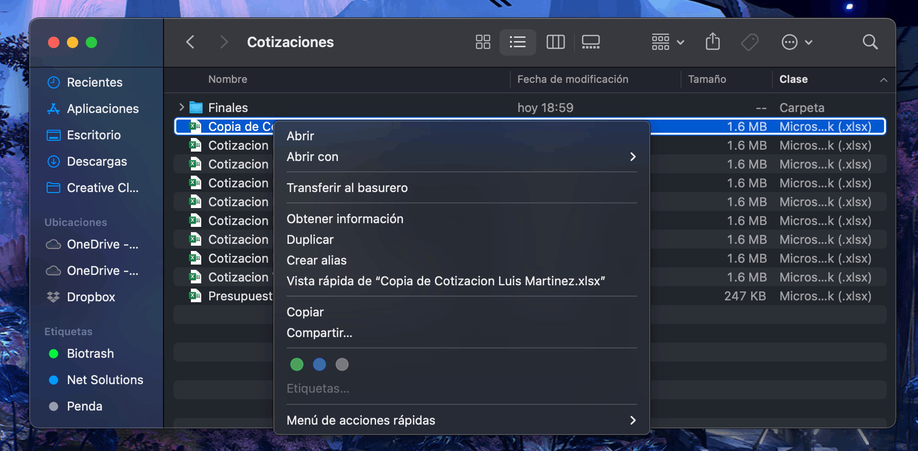Image resolution: width=918 pixels, height=451 pixels.
Task: Open Aplicaciones in the sidebar
Action: coord(93,109)
